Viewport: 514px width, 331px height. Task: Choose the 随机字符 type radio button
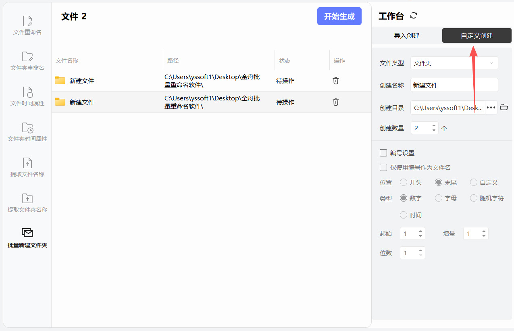pos(474,198)
